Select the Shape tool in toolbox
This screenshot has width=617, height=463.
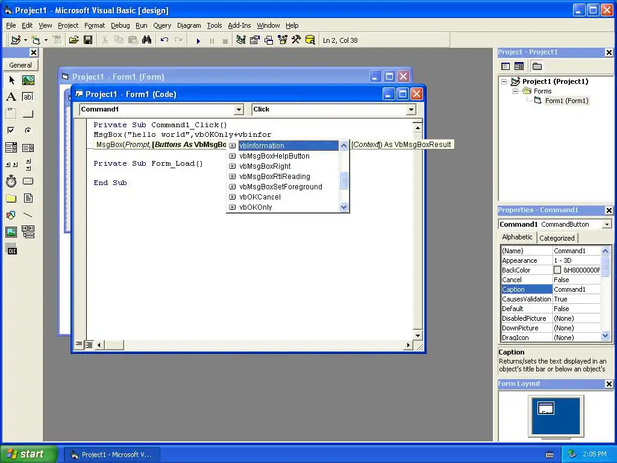(x=11, y=215)
